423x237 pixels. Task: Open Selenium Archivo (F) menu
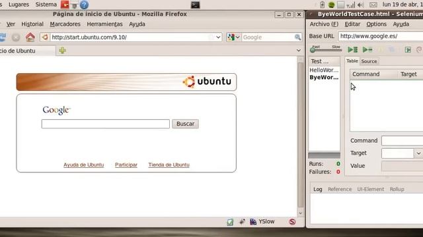point(324,24)
